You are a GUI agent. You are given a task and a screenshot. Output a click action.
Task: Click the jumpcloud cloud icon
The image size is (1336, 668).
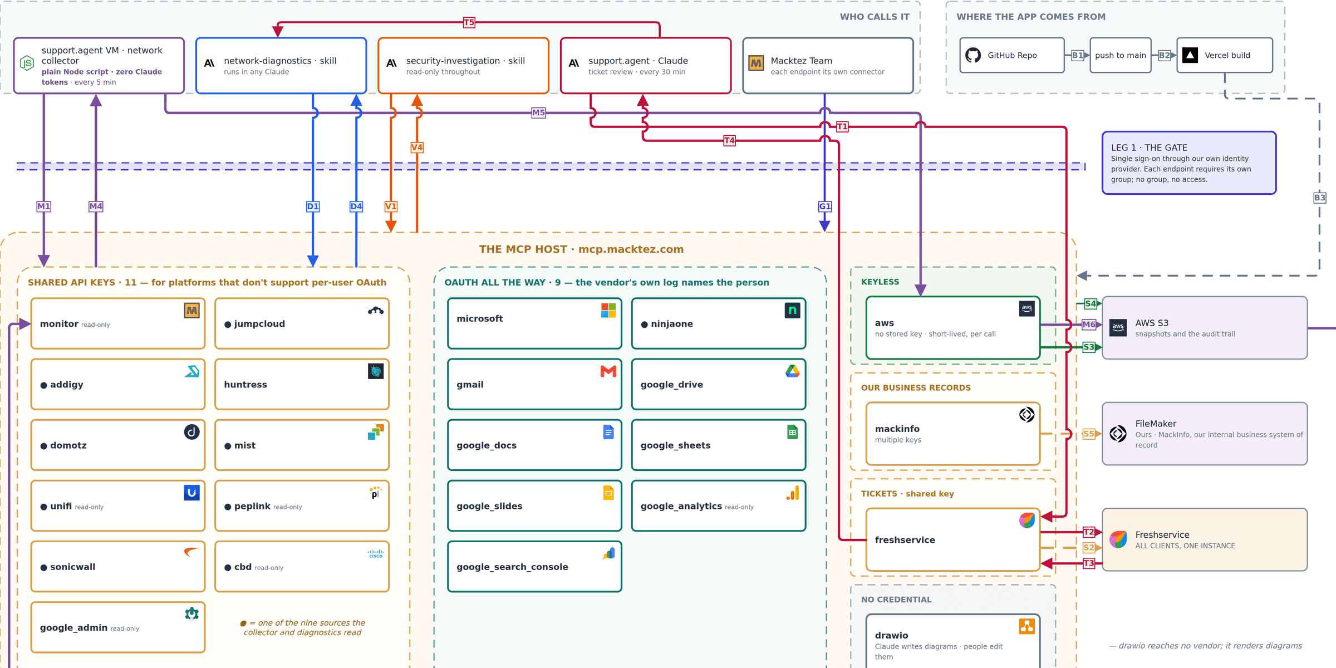pos(376,310)
